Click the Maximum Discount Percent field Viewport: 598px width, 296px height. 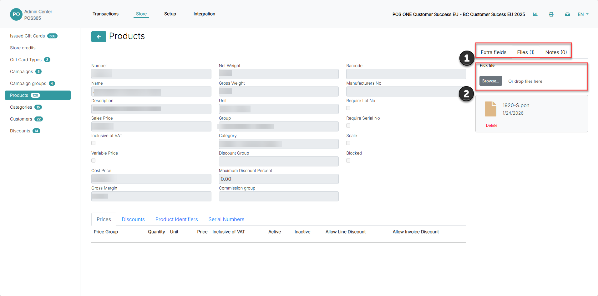(x=279, y=179)
